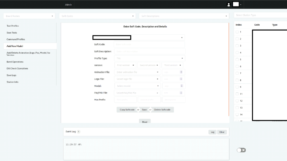Click the Type column header
Screen dimensions: 287x161
click(275, 25)
